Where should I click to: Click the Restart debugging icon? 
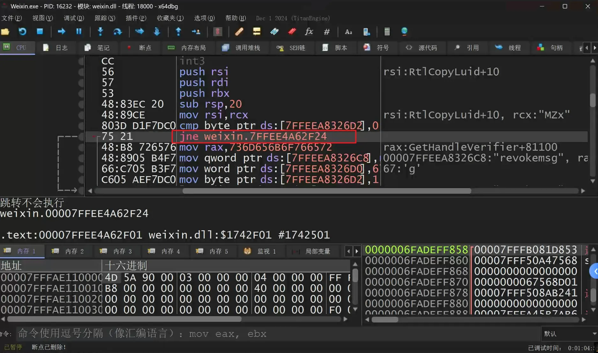(x=22, y=31)
